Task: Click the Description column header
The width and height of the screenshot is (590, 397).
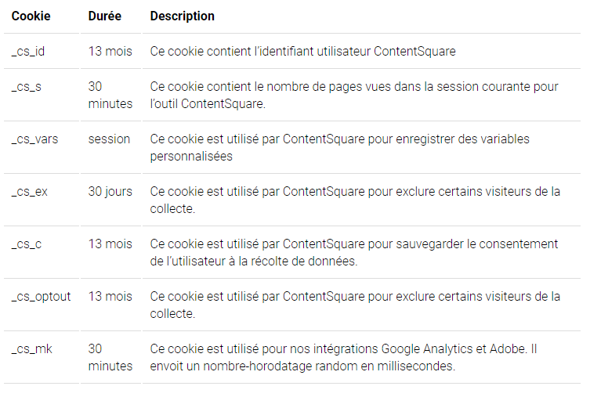Action: tap(182, 16)
